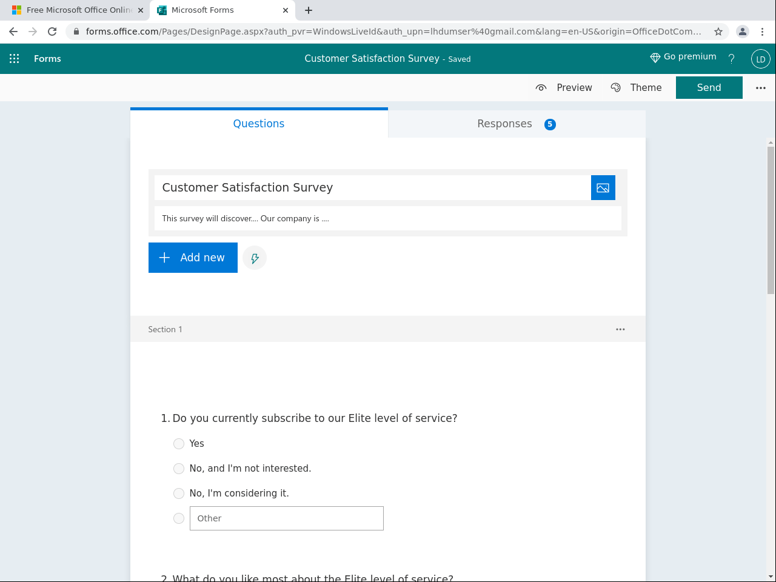Switch to the Responses tab

504,123
